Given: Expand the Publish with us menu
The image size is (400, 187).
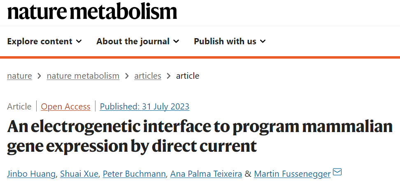Looking at the screenshot, I should [x=230, y=41].
